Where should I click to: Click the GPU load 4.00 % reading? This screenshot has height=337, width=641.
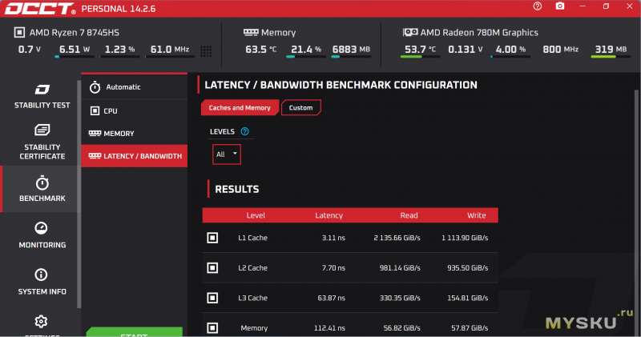[510, 50]
